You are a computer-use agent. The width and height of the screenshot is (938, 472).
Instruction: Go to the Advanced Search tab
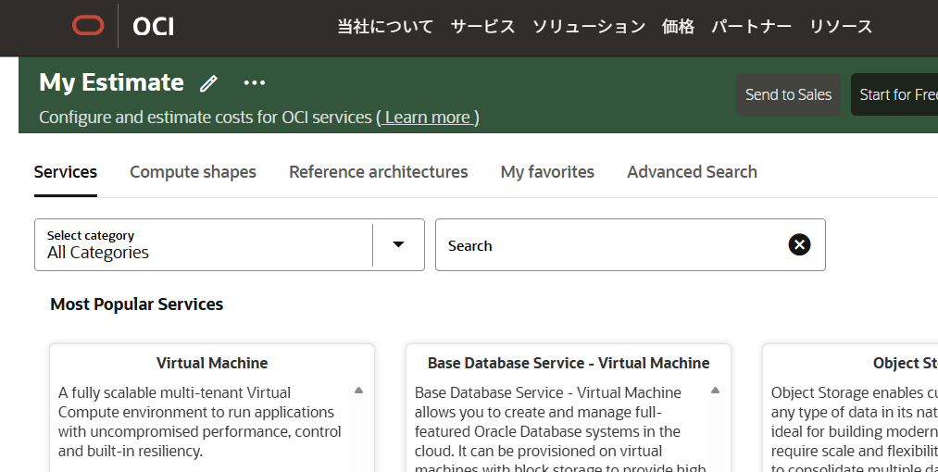tap(692, 172)
